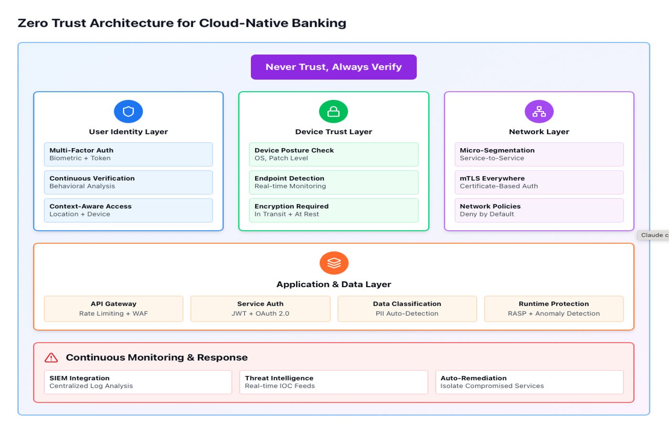Click the Never Trust, Always Verify banner
Image resolution: width=669 pixels, height=430 pixels.
(x=334, y=67)
